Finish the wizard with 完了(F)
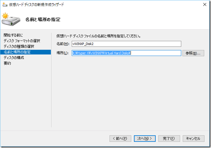The width and height of the screenshot is (211, 148). tap(169, 139)
